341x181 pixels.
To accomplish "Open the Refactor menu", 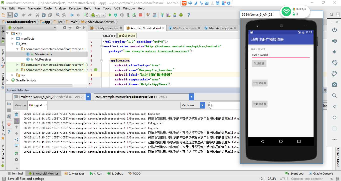I will (75, 8).
